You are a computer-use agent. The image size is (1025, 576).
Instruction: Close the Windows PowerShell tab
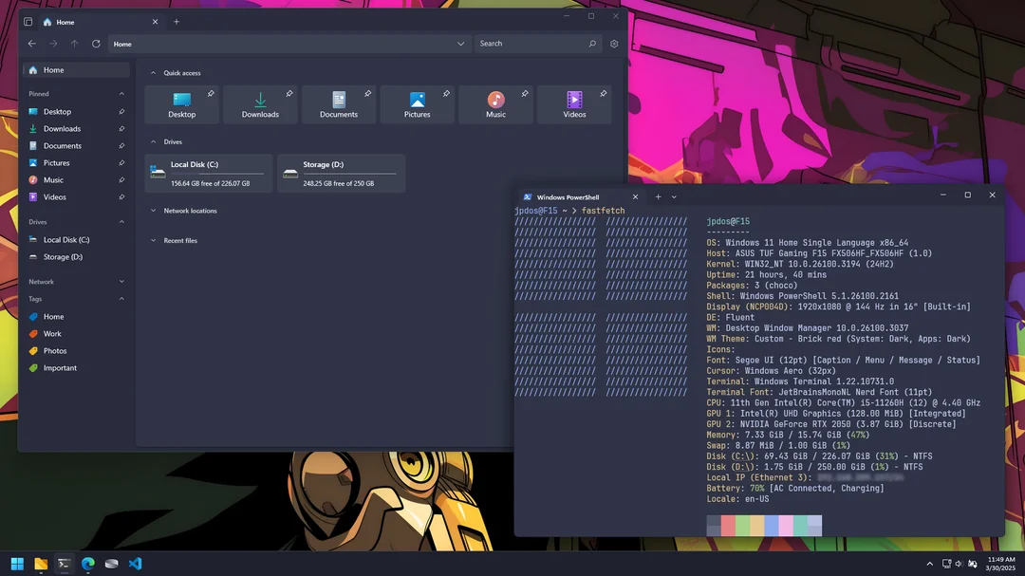pos(635,196)
